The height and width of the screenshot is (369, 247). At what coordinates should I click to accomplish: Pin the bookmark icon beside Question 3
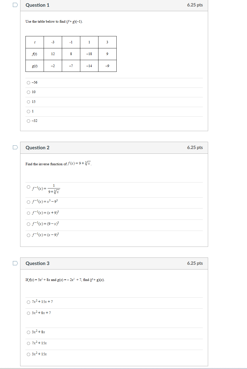16,263
